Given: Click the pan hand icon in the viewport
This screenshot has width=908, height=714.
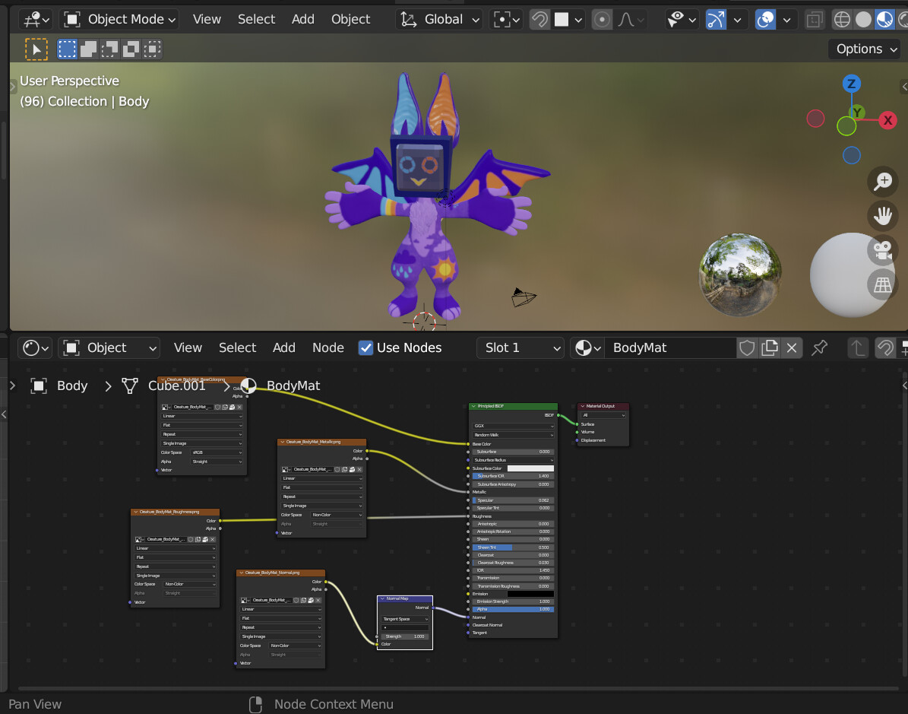Looking at the screenshot, I should coord(882,216).
